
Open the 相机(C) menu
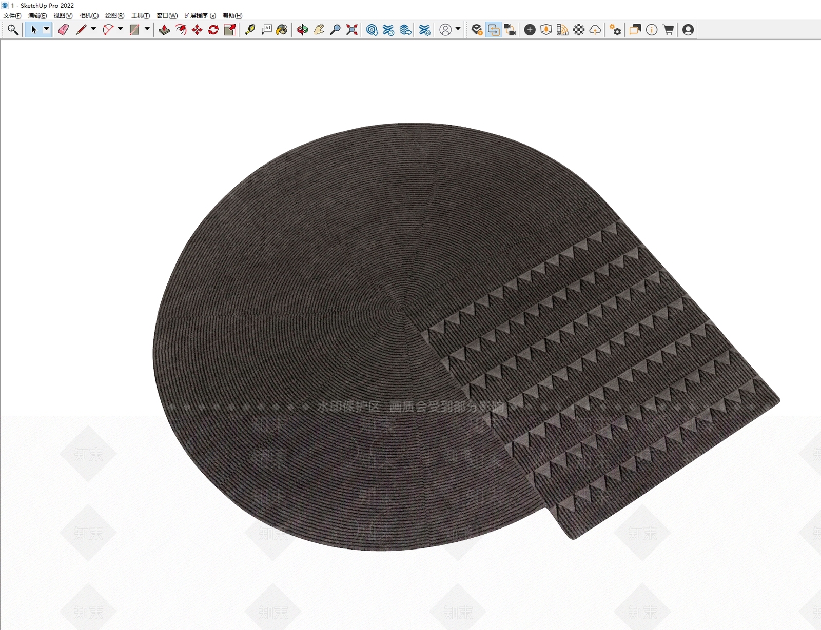pyautogui.click(x=89, y=16)
